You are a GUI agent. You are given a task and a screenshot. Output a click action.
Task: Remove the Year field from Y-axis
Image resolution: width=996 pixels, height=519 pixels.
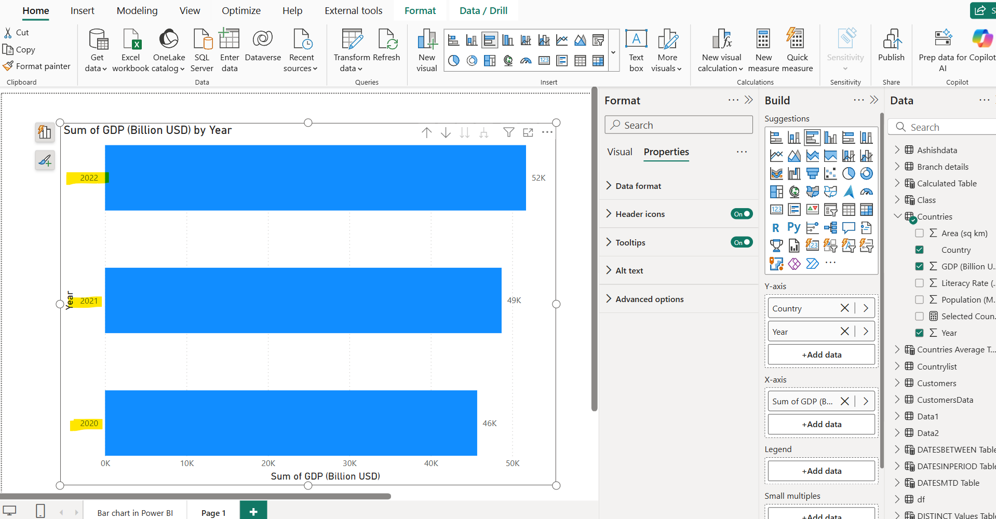point(845,331)
